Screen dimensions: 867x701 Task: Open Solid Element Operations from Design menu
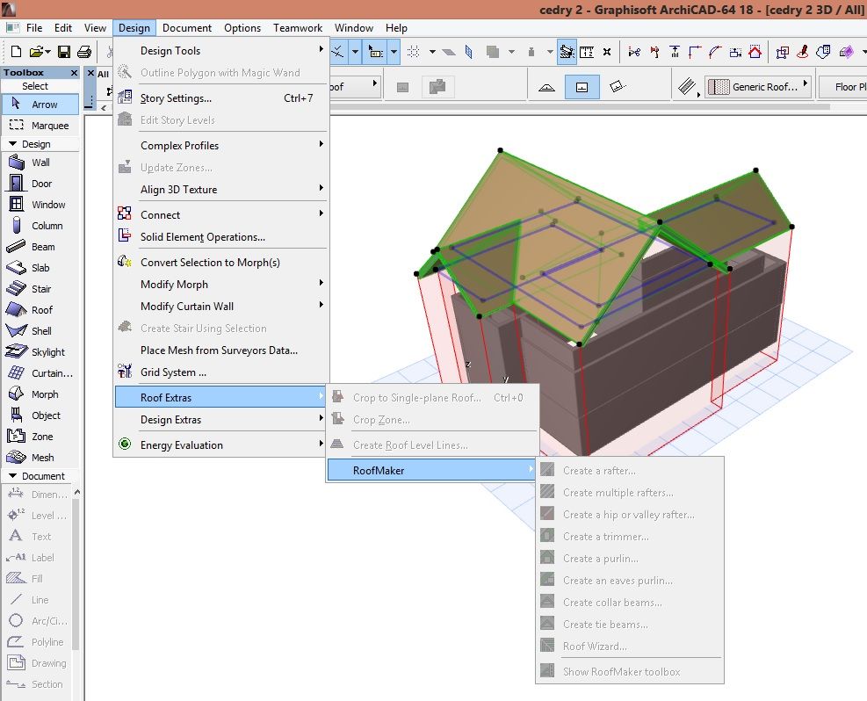point(202,237)
